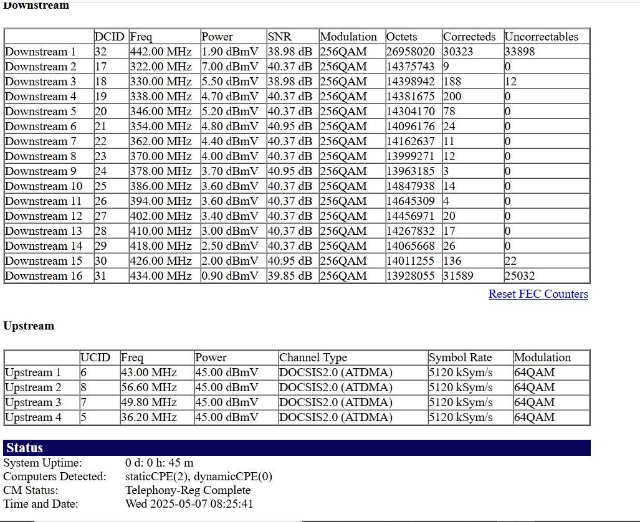Click the Upstream 1 row label
The height and width of the screenshot is (522, 640).
pyautogui.click(x=32, y=373)
